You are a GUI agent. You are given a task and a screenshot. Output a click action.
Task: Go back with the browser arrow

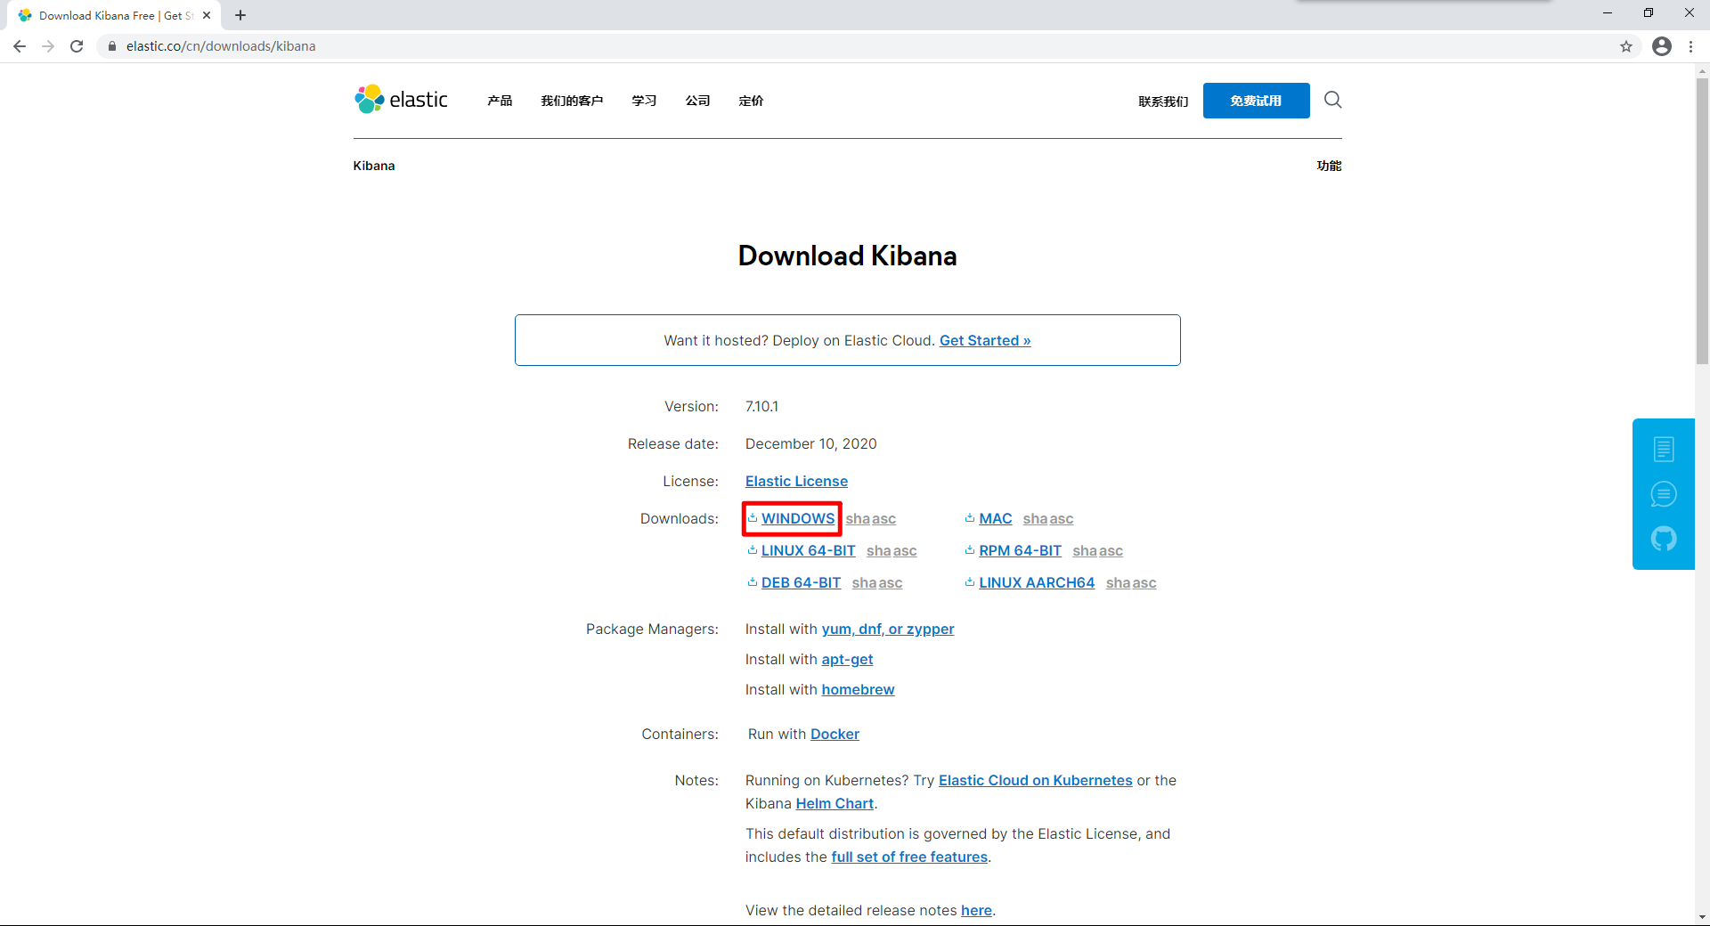20,46
